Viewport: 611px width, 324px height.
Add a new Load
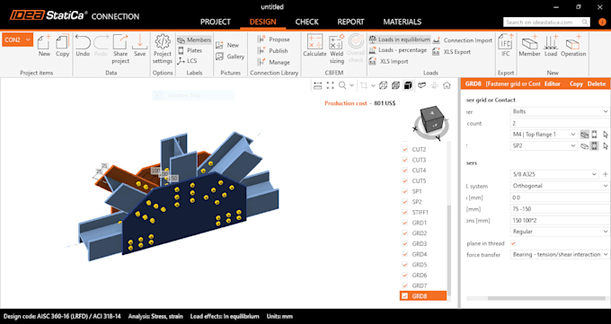tap(551, 46)
